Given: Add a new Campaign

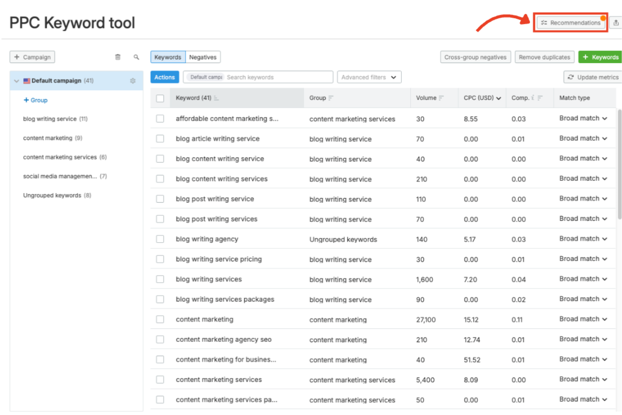Looking at the screenshot, I should point(32,57).
